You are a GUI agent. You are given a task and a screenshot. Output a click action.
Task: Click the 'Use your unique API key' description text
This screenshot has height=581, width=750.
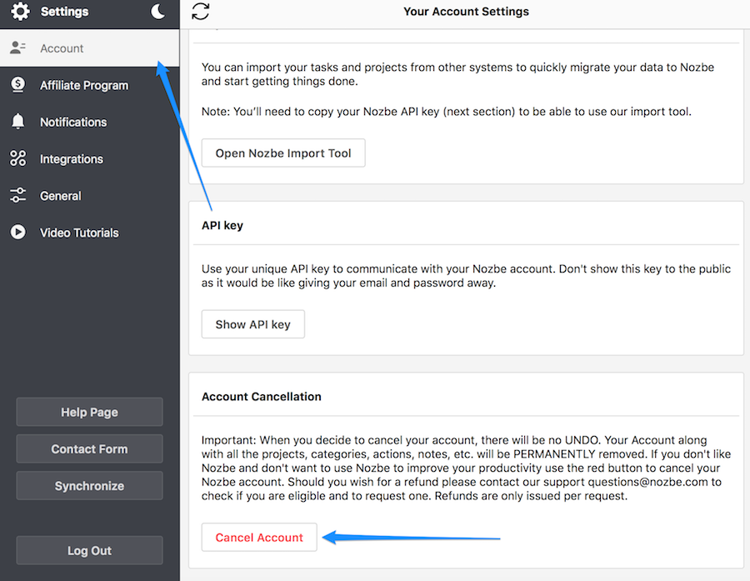pos(466,276)
